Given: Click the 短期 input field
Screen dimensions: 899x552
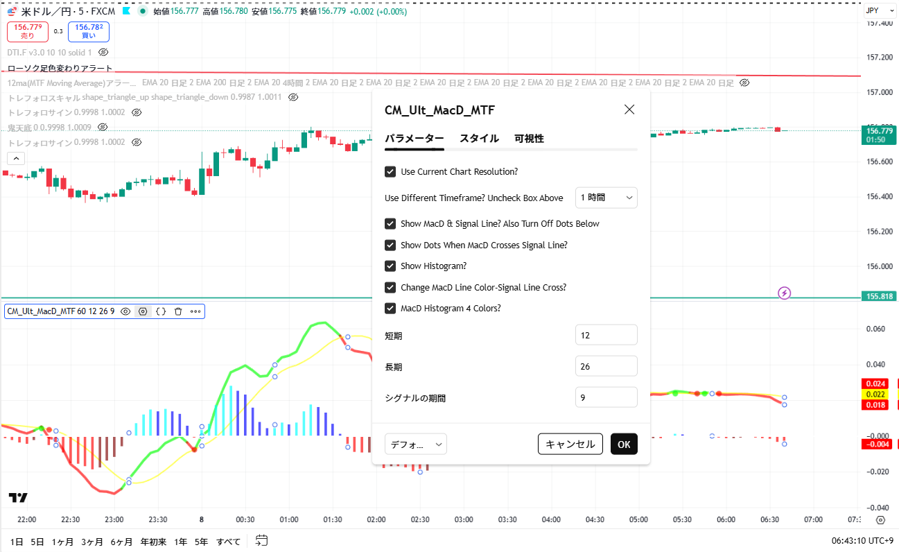Looking at the screenshot, I should [x=606, y=335].
